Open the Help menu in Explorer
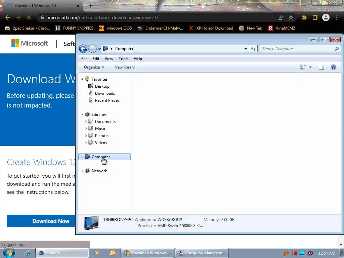344x258 pixels. (138, 59)
